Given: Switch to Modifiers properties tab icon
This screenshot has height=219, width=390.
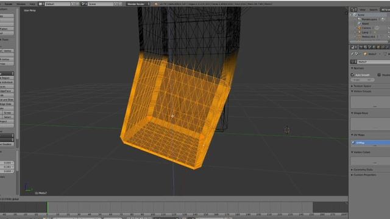Looking at the screenshot, I should pyautogui.click(x=388, y=47).
